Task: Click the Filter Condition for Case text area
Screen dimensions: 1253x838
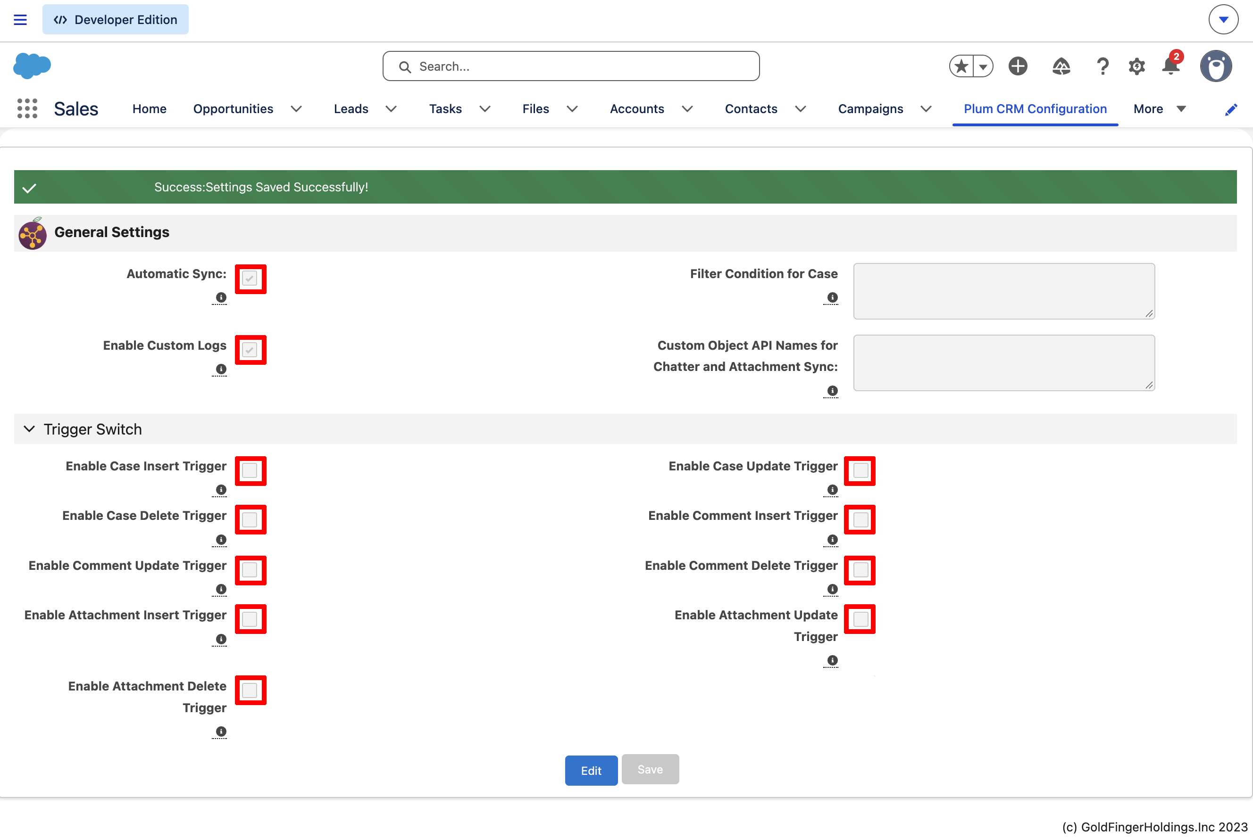Action: click(x=1004, y=291)
